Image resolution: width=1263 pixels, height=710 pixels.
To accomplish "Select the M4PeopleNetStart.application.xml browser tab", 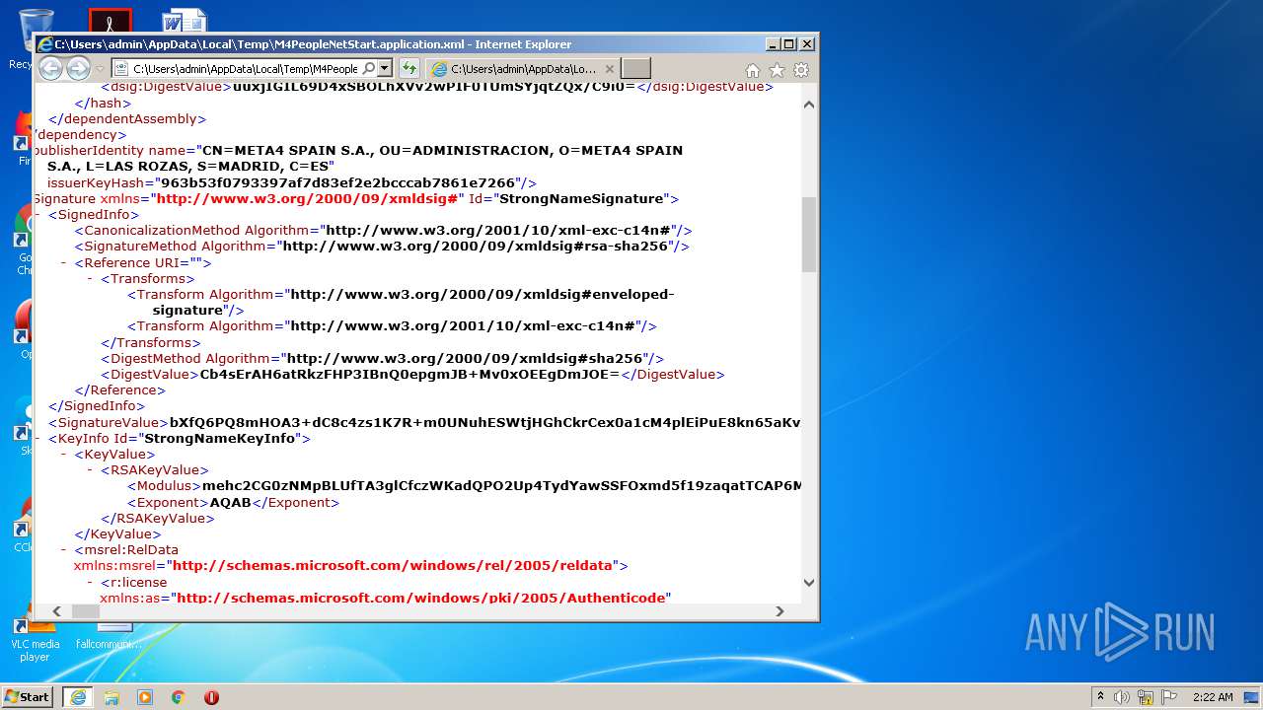I will coord(523,69).
